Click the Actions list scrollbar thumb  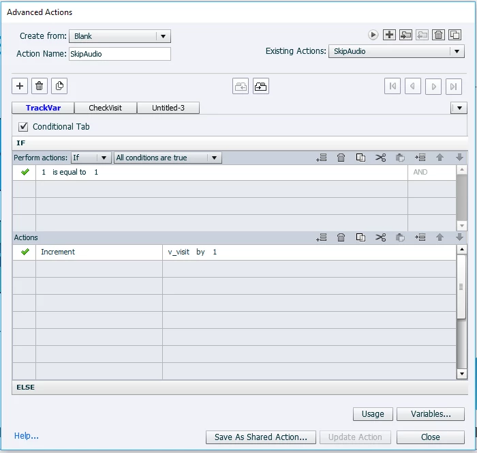tap(461, 287)
